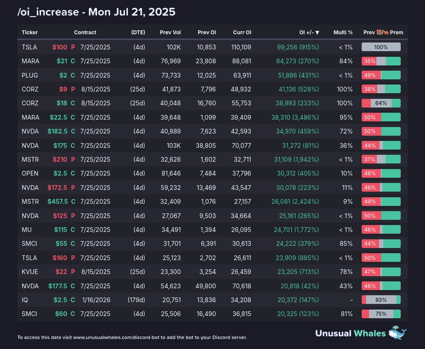Click the 23,808 previous OI value
Screen dimensions: 425x349
click(206, 61)
